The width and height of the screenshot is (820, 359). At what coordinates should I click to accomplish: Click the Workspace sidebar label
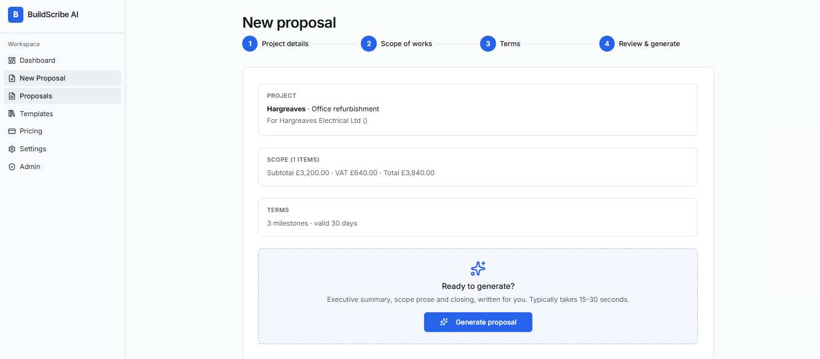(x=24, y=44)
